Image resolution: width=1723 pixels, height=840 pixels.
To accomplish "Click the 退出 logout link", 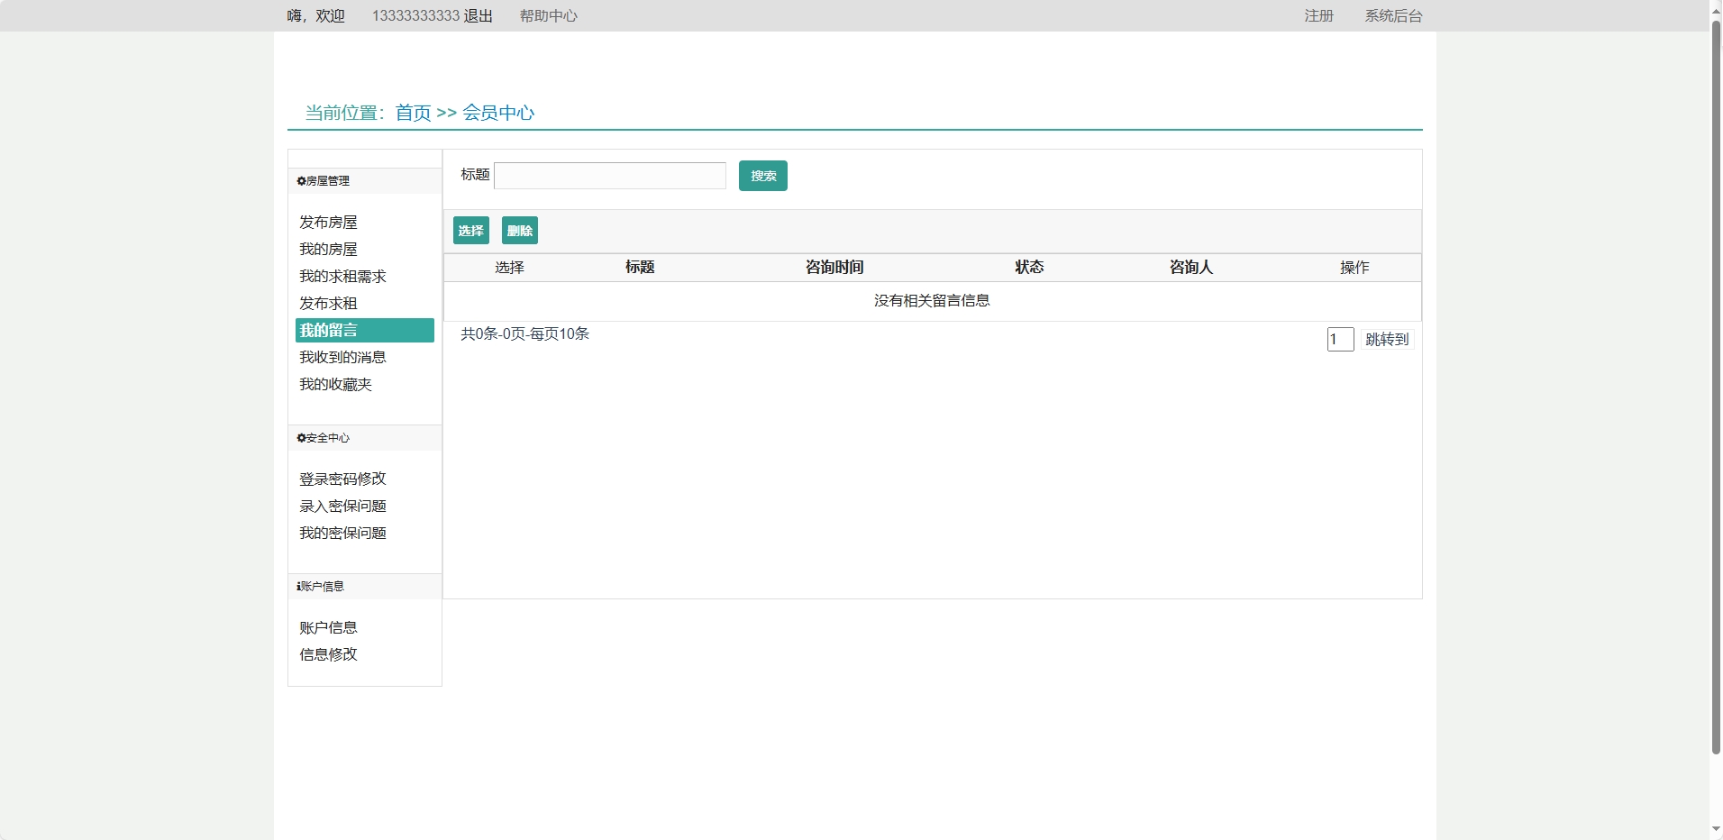I will tap(478, 16).
